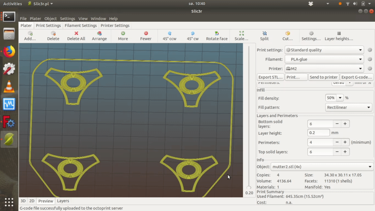Edit Print settings preset gear icon
The height and width of the screenshot is (211, 375).
tap(370, 50)
